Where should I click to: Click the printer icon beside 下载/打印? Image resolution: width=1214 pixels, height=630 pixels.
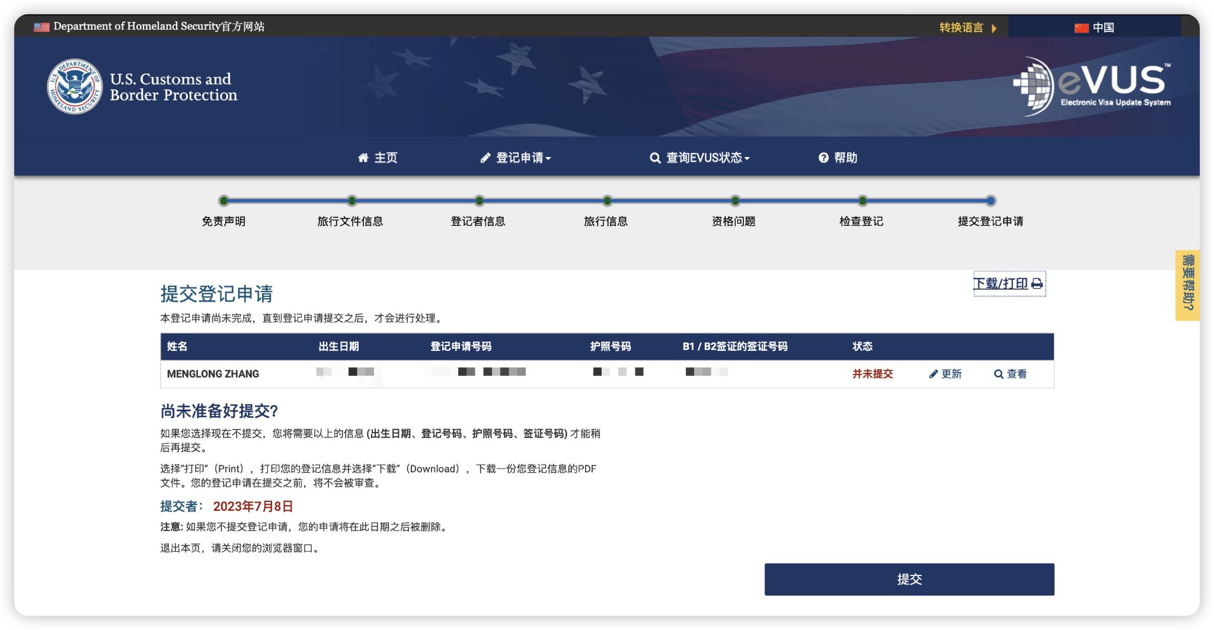[x=1036, y=283]
